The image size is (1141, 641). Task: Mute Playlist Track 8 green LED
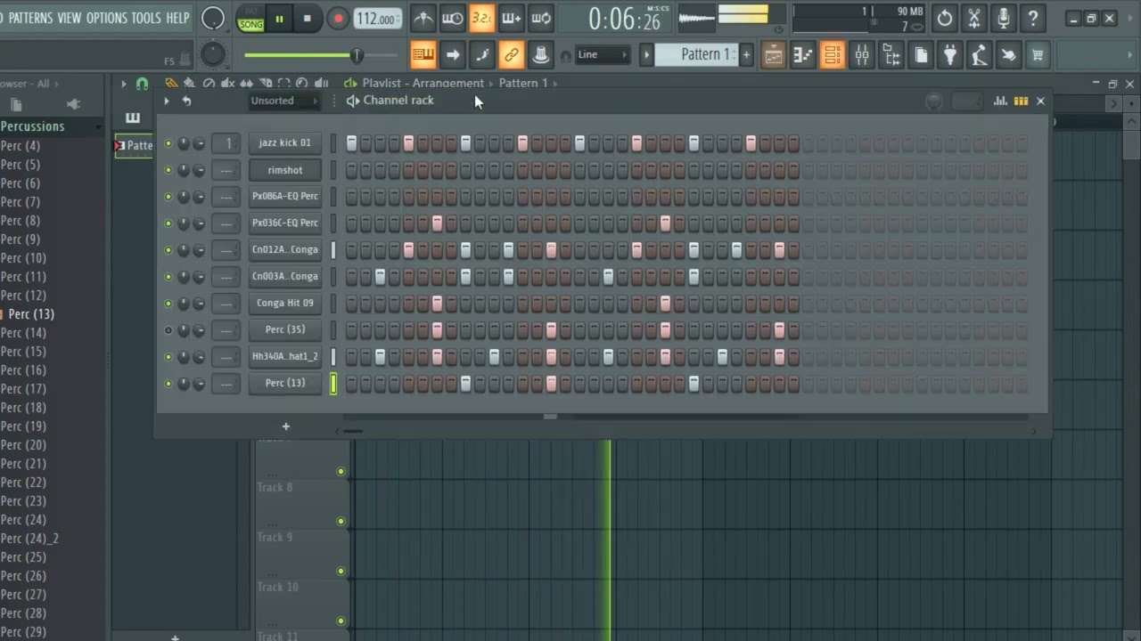coord(341,522)
